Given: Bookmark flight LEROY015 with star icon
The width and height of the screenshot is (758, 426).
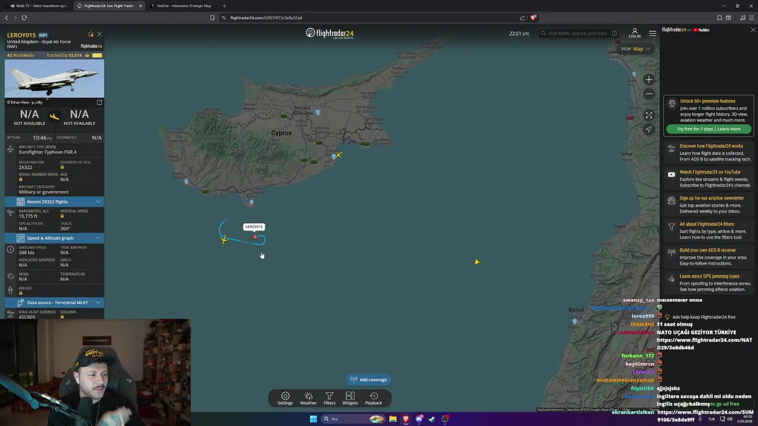Looking at the screenshot, I should (91, 34).
